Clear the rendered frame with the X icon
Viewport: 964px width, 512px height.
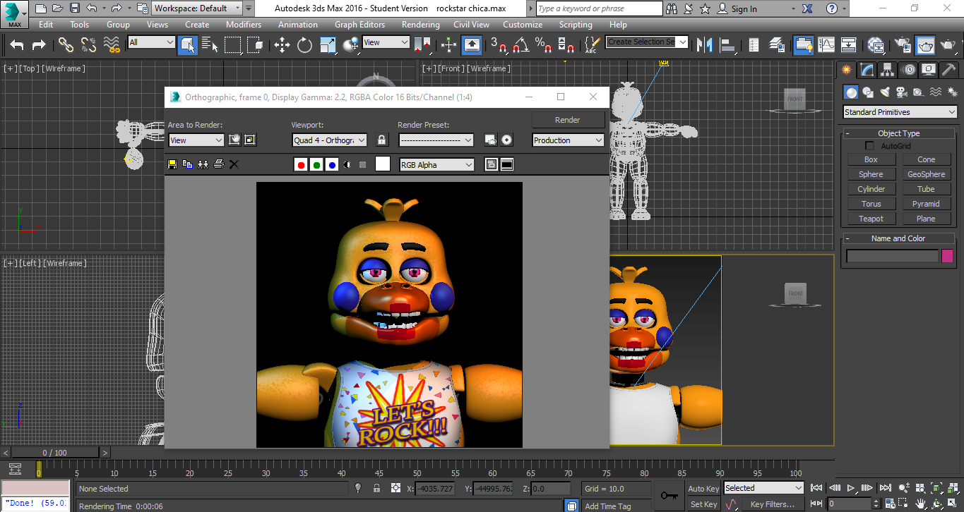tap(234, 164)
